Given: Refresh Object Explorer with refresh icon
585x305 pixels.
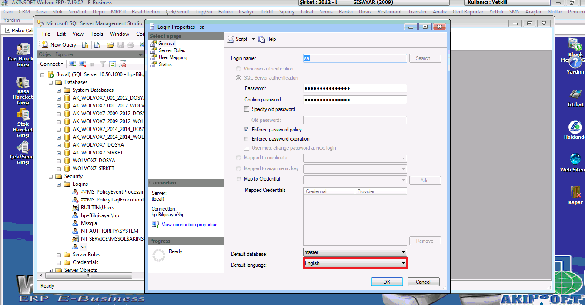Looking at the screenshot, I should (x=113, y=64).
